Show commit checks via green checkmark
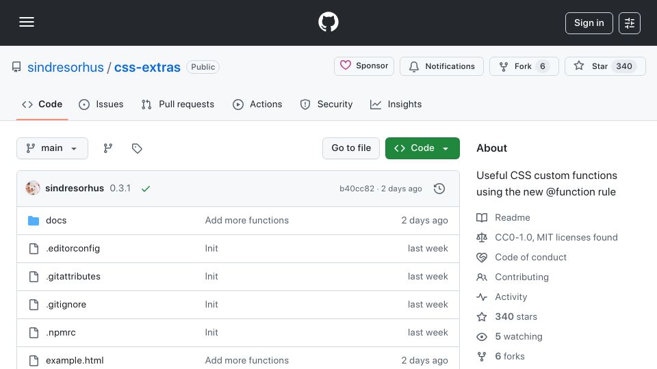The width and height of the screenshot is (657, 369). (146, 189)
